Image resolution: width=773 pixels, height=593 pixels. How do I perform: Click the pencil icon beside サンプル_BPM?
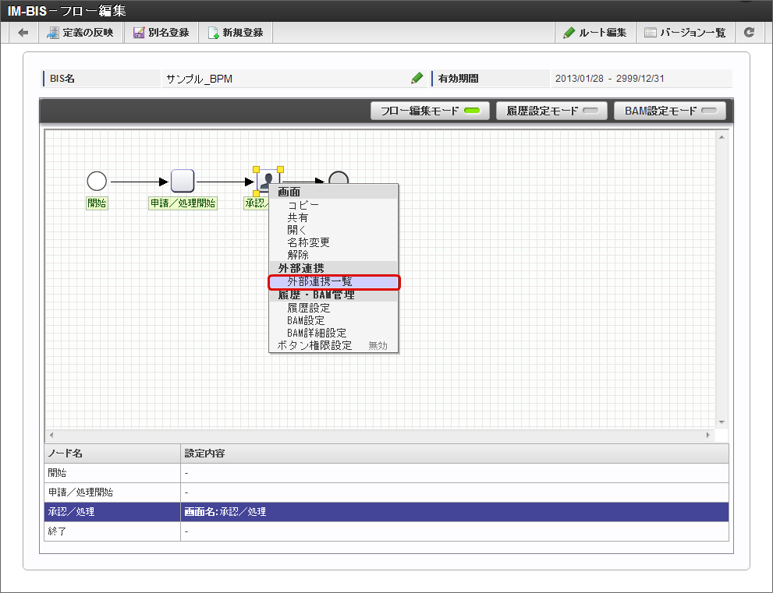tap(417, 78)
